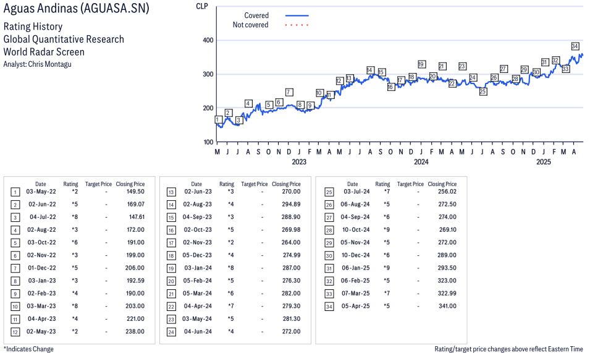
Task: Select chart marker 25 at the July 2024 dip
Action: click(483, 91)
